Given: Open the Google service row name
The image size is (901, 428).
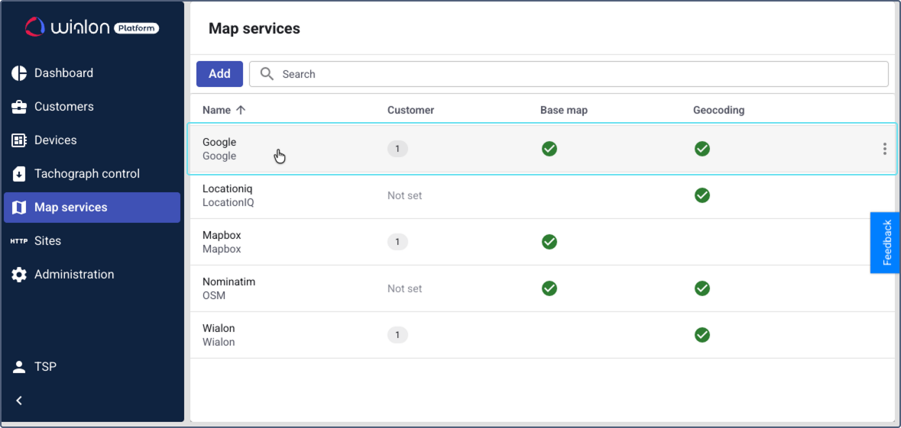Looking at the screenshot, I should pyautogui.click(x=219, y=142).
